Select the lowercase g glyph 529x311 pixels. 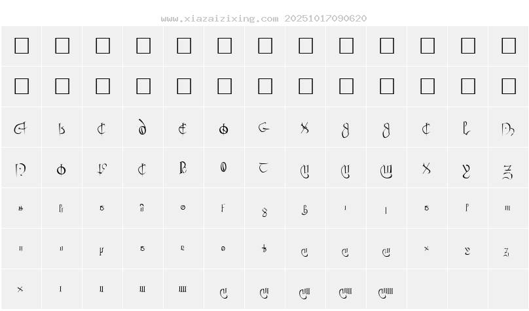coord(264,210)
